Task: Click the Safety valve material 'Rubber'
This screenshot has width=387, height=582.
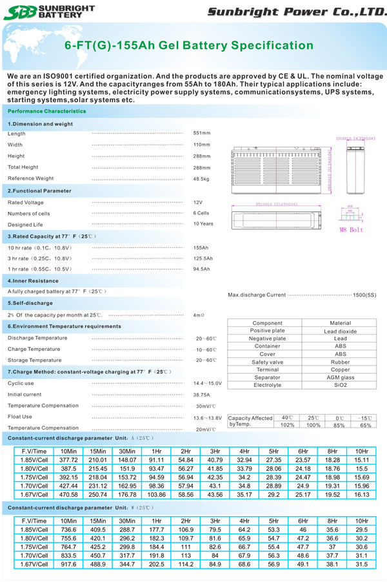Action: (341, 362)
